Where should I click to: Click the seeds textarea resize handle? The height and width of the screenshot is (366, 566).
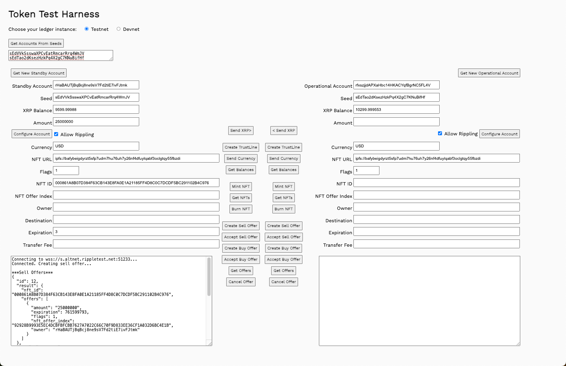(x=111, y=59)
